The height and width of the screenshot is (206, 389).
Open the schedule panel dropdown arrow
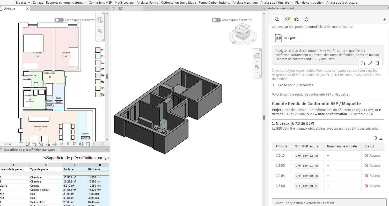(x=107, y=149)
